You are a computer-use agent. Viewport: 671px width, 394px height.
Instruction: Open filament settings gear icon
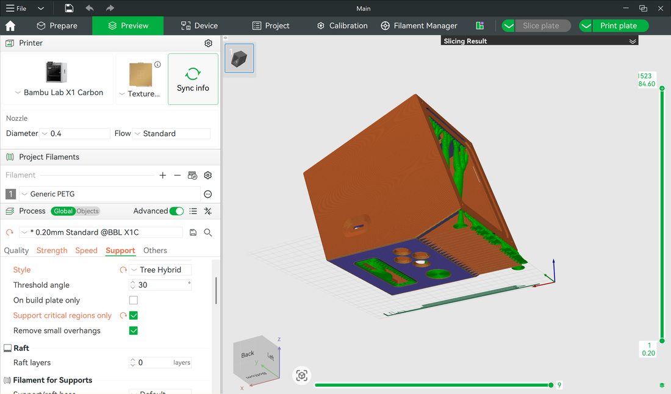[x=208, y=176]
